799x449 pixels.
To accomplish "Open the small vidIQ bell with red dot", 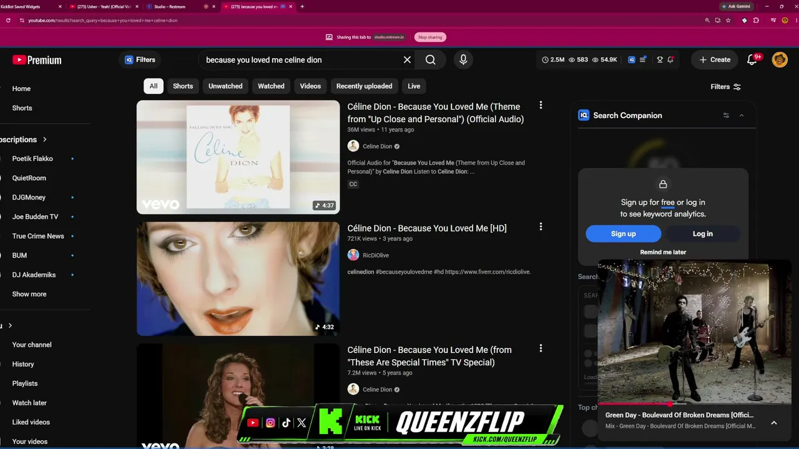I will (670, 60).
